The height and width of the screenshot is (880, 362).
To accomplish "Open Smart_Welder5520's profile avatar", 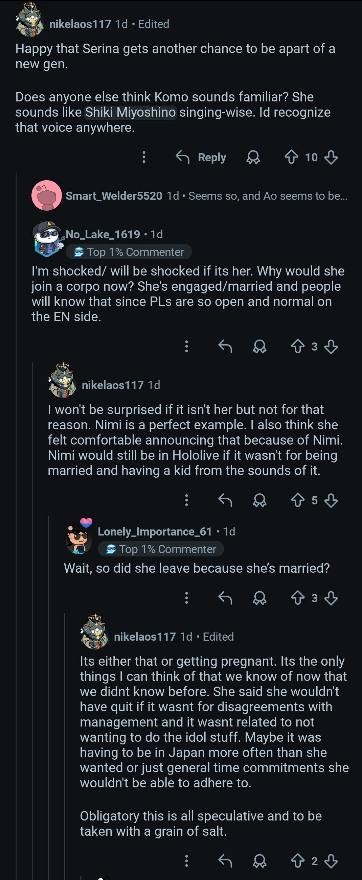I will (46, 195).
